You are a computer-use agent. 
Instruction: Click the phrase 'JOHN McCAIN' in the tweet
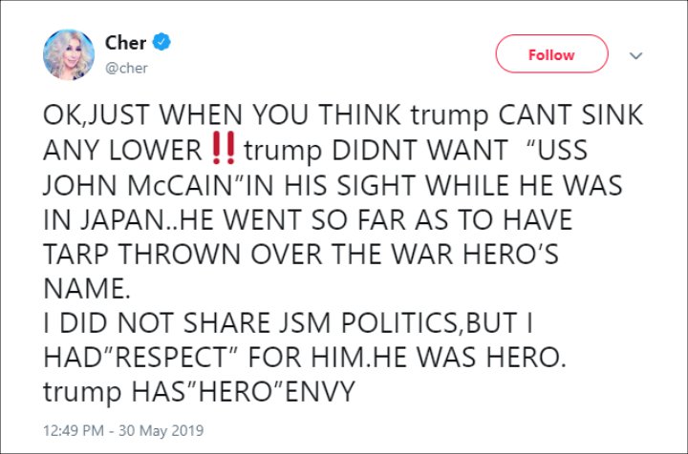click(137, 185)
